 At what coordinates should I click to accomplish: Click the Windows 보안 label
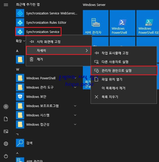tap(36, 97)
